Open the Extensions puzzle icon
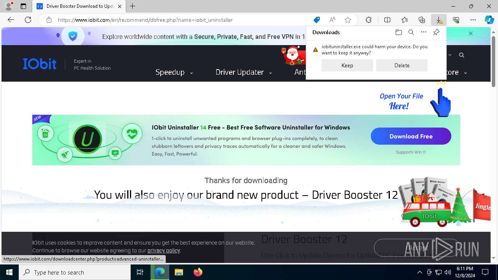 368,20
